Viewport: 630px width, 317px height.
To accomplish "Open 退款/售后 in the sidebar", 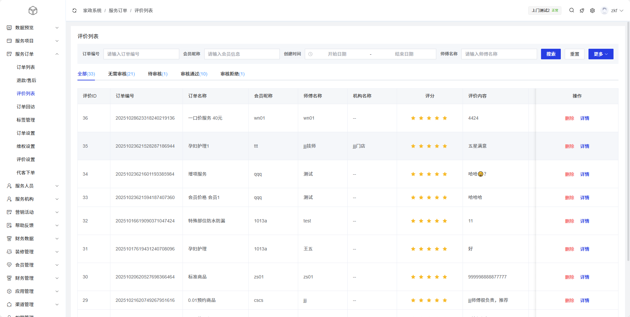I will [x=26, y=80].
